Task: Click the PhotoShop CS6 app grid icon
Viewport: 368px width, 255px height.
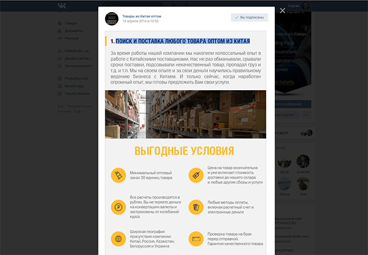Action: 60,79
